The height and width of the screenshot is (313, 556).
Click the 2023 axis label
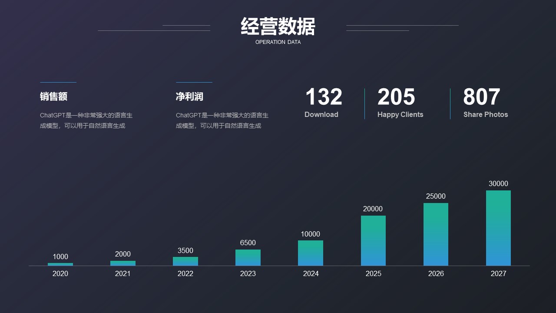coord(248,273)
